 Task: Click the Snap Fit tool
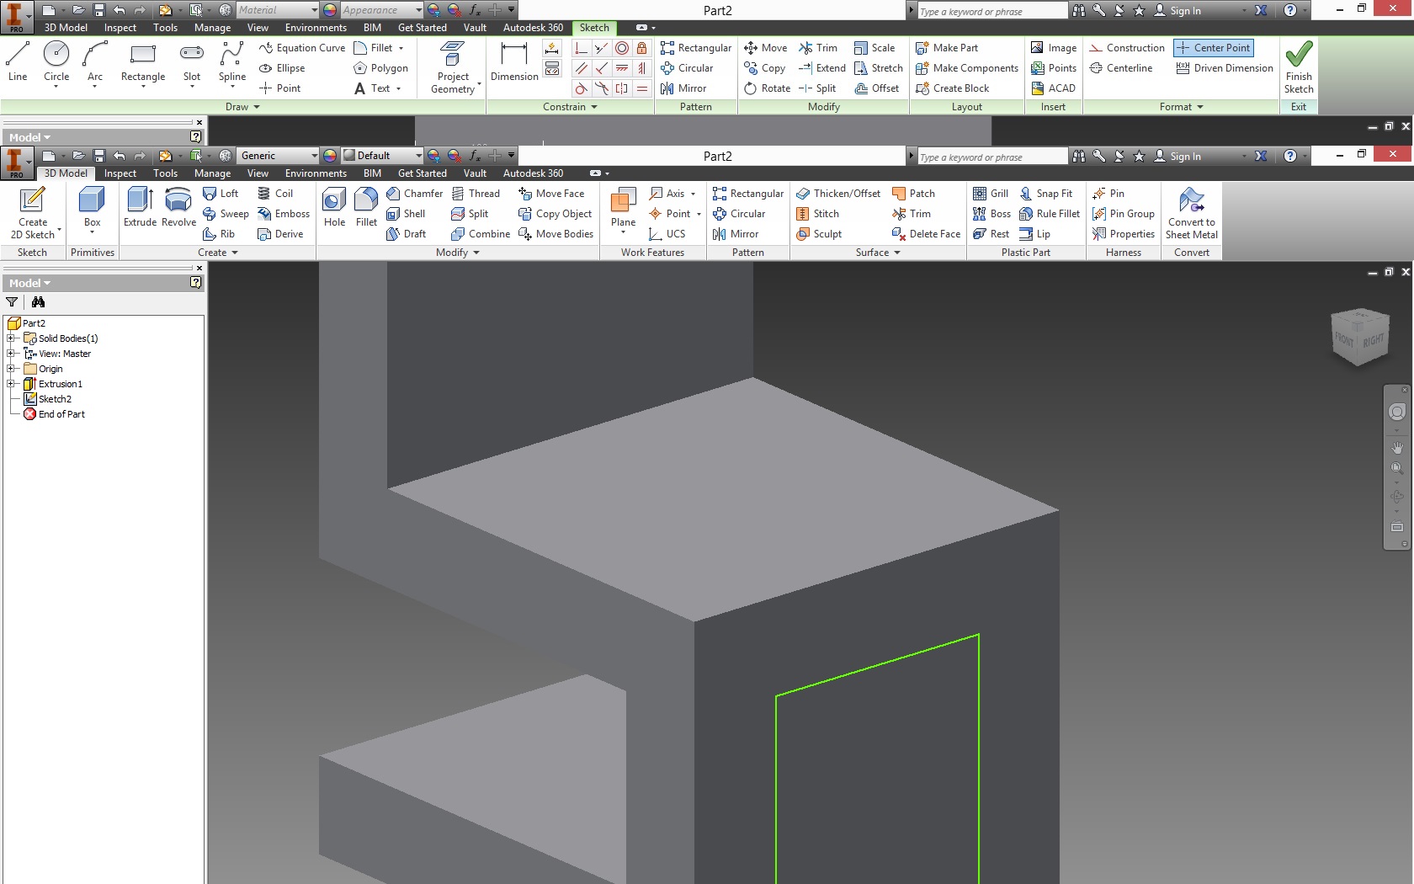coord(1045,194)
